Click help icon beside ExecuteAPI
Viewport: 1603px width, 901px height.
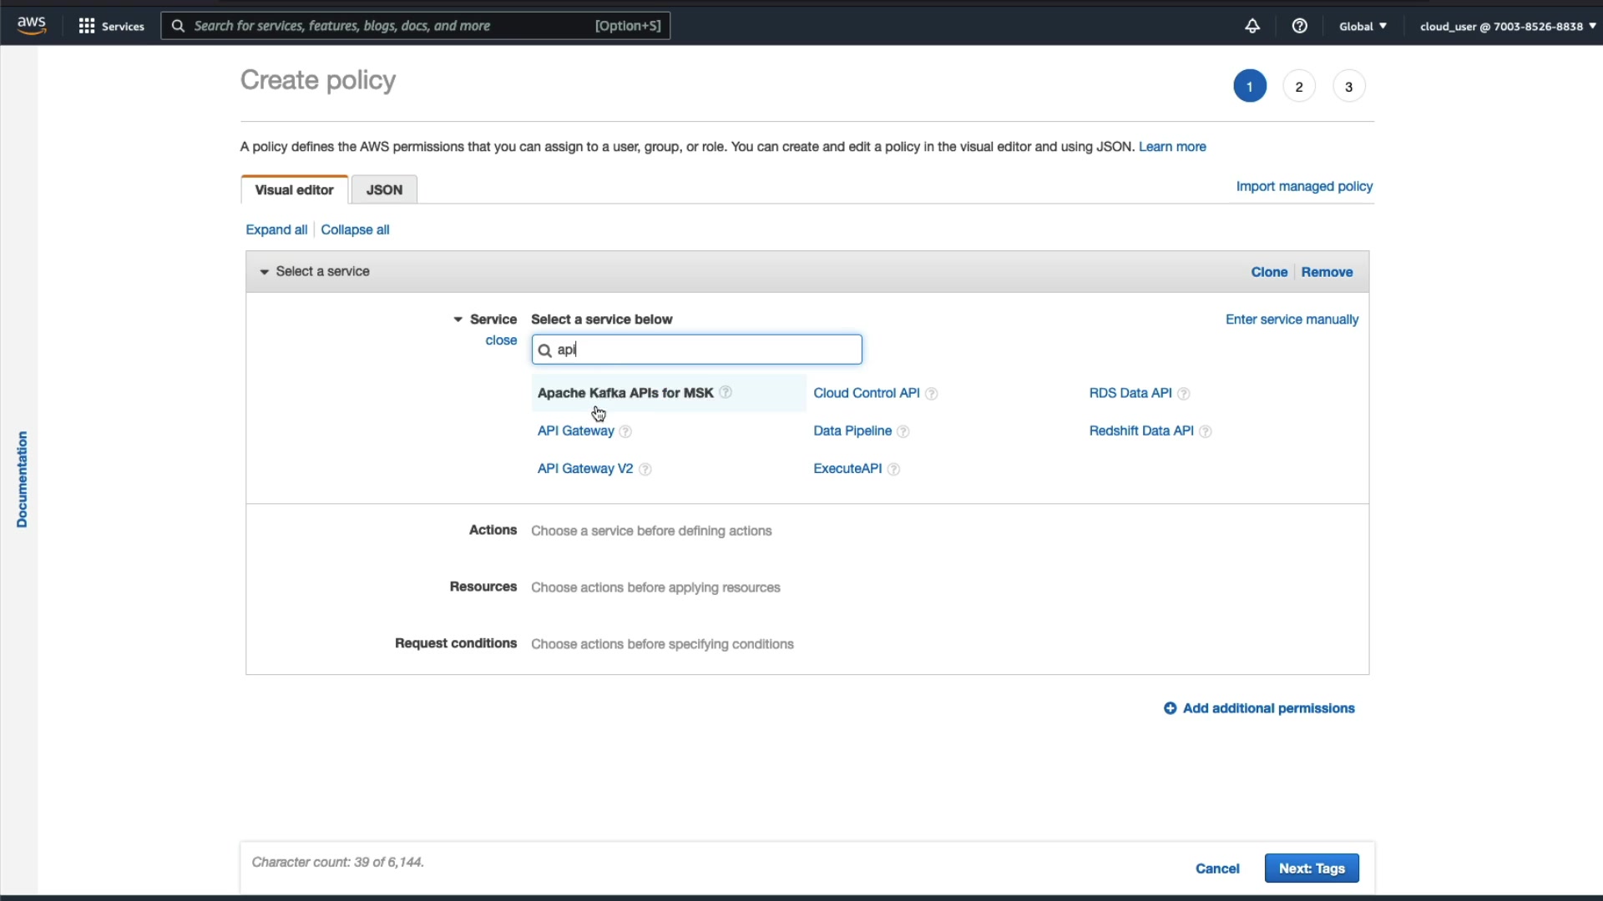(893, 469)
